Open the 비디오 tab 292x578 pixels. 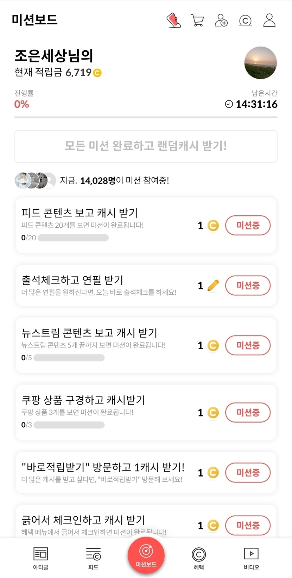tap(252, 558)
